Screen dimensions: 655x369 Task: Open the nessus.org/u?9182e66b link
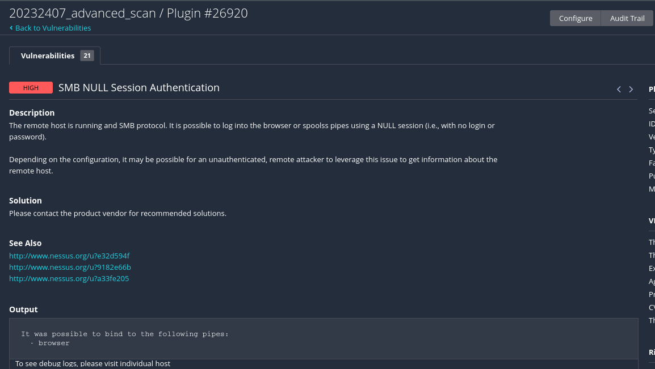pos(70,267)
